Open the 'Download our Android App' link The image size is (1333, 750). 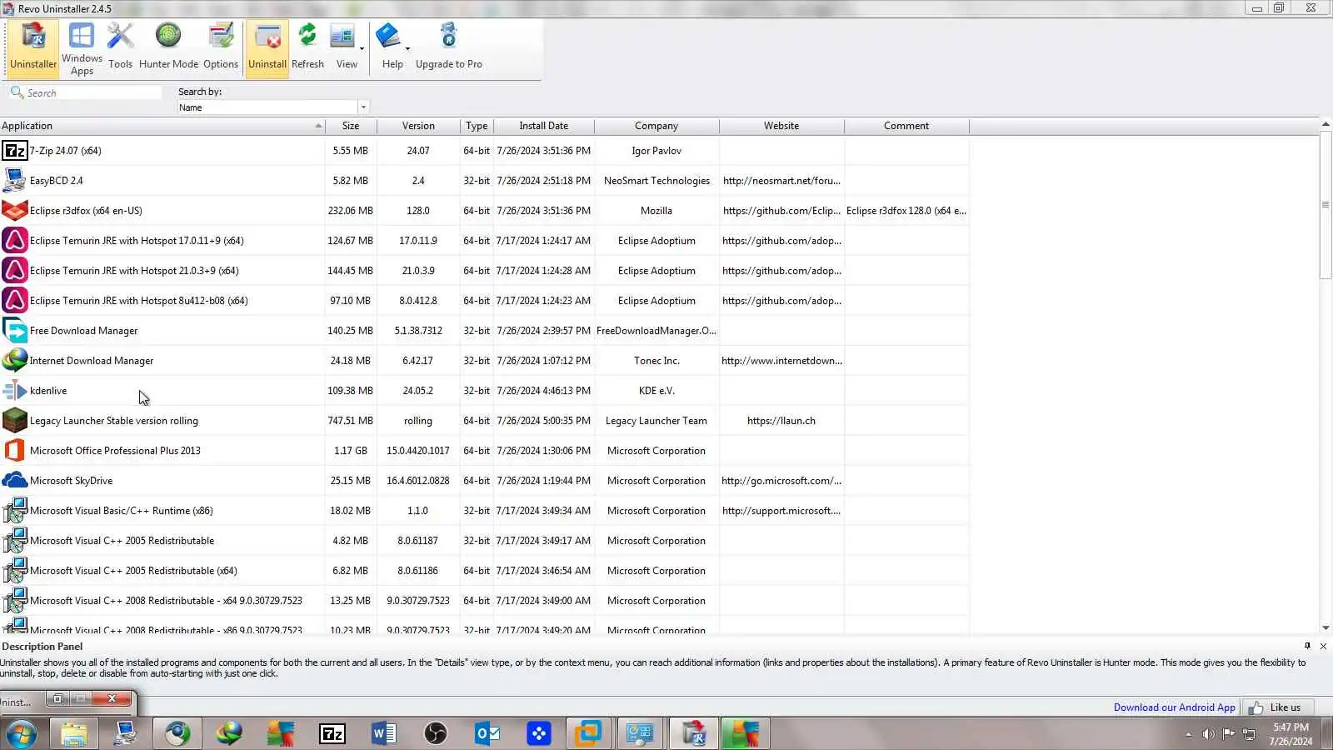tap(1174, 707)
